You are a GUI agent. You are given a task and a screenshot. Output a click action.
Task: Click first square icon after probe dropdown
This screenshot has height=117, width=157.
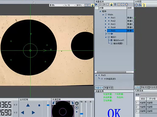coord(86,5)
